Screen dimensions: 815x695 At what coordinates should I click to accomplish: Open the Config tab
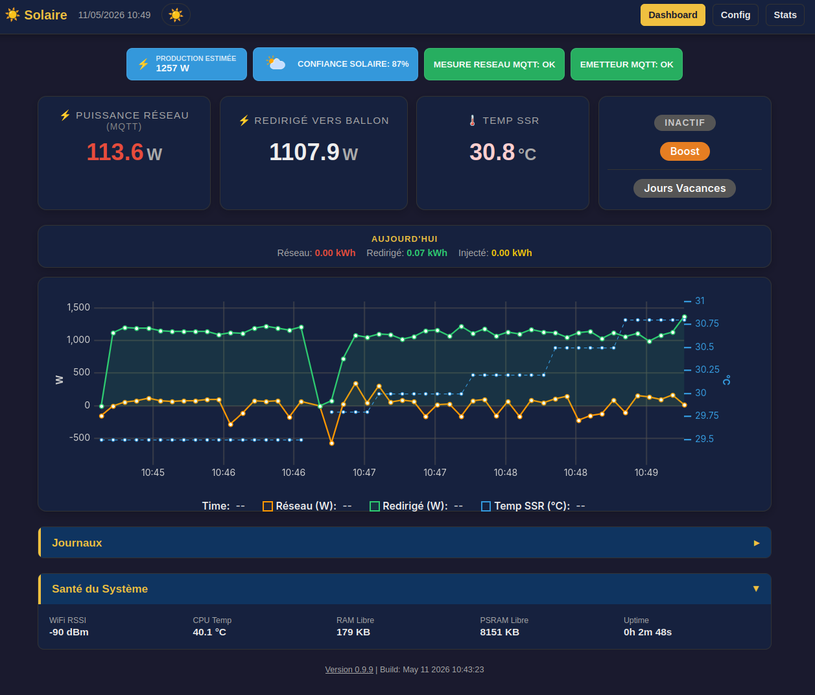pos(735,15)
